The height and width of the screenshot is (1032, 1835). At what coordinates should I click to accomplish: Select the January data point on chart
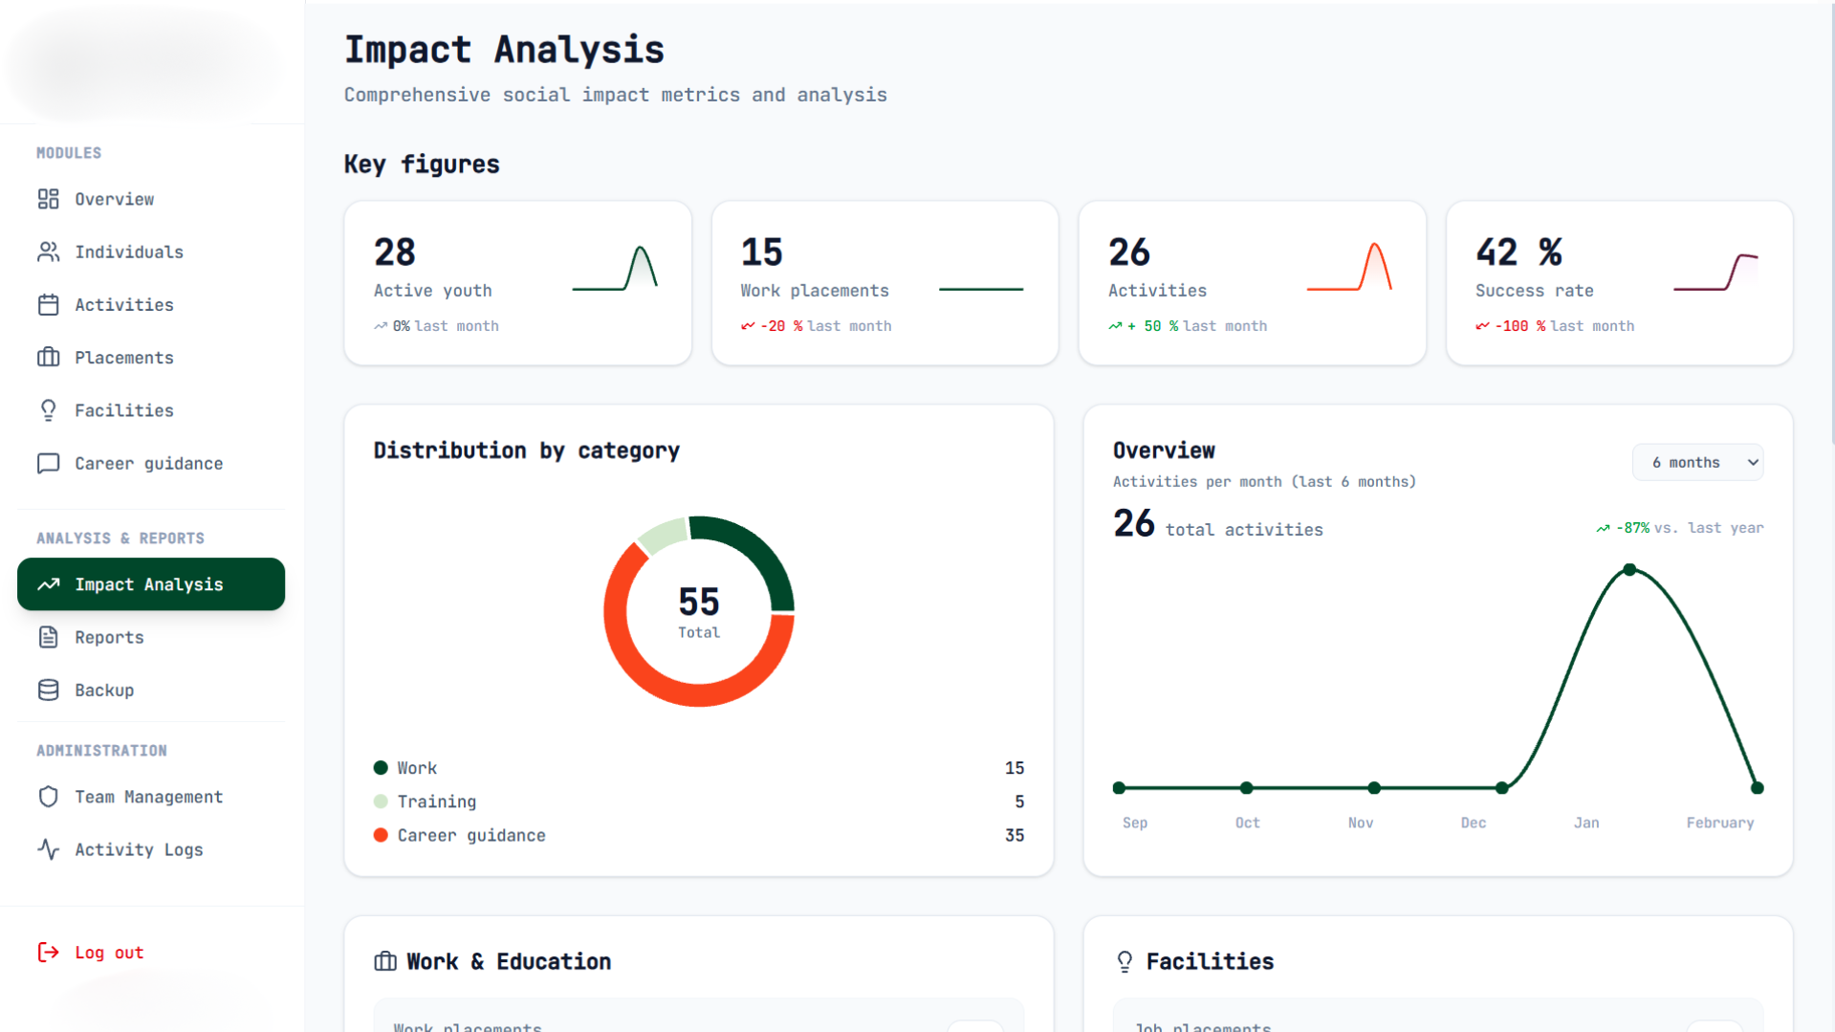(x=1628, y=569)
